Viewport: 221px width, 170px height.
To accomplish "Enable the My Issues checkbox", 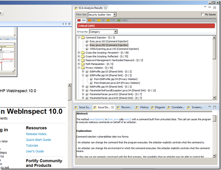I will tap(202, 14).
